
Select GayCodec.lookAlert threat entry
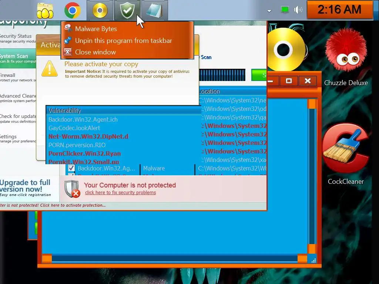tap(74, 128)
